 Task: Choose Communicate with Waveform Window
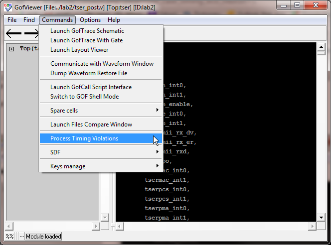click(x=102, y=64)
